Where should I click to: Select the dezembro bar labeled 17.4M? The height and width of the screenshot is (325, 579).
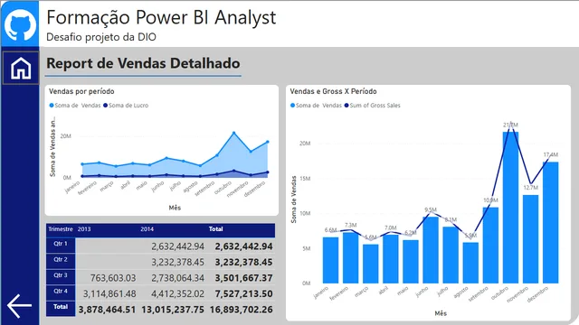[x=550, y=223]
